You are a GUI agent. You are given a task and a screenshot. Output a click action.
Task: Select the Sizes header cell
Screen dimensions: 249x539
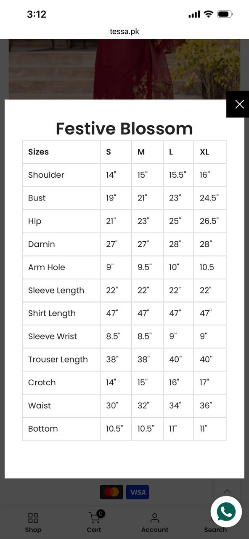click(x=61, y=152)
